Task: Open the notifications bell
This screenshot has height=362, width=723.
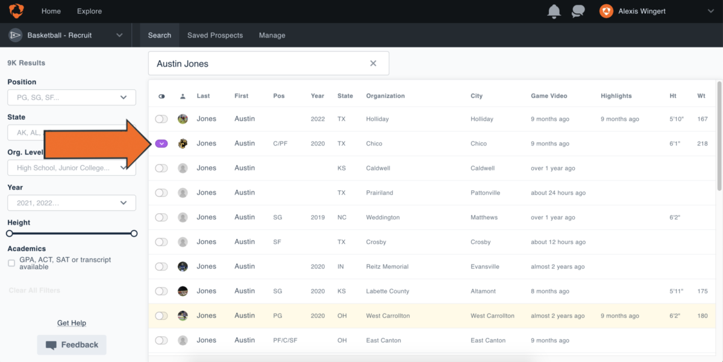Action: pyautogui.click(x=553, y=11)
